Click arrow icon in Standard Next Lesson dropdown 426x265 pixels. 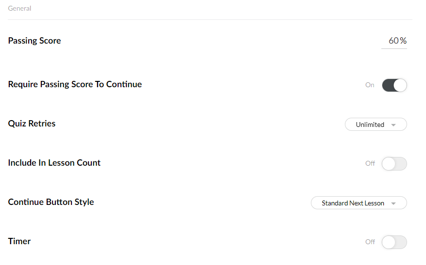(393, 203)
